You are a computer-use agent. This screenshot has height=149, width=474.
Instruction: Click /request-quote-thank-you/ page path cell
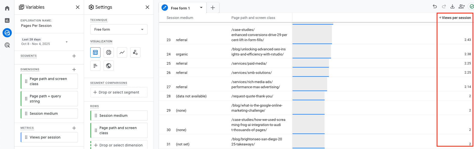(252, 96)
